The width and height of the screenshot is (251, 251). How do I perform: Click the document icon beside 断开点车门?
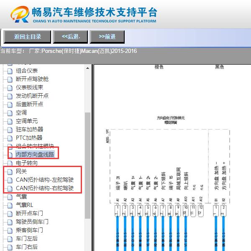10,214
